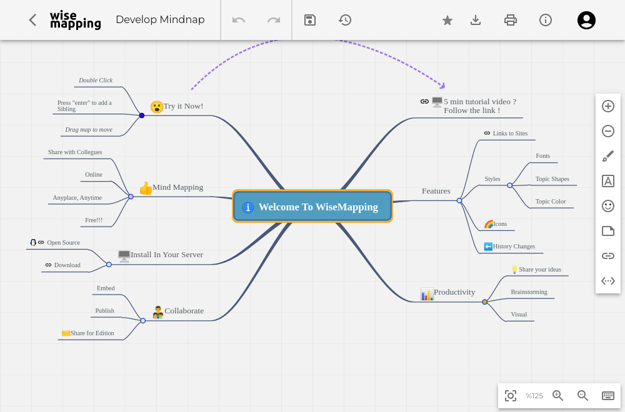
Task: Click the %125 zoom level text
Action: coord(534,396)
